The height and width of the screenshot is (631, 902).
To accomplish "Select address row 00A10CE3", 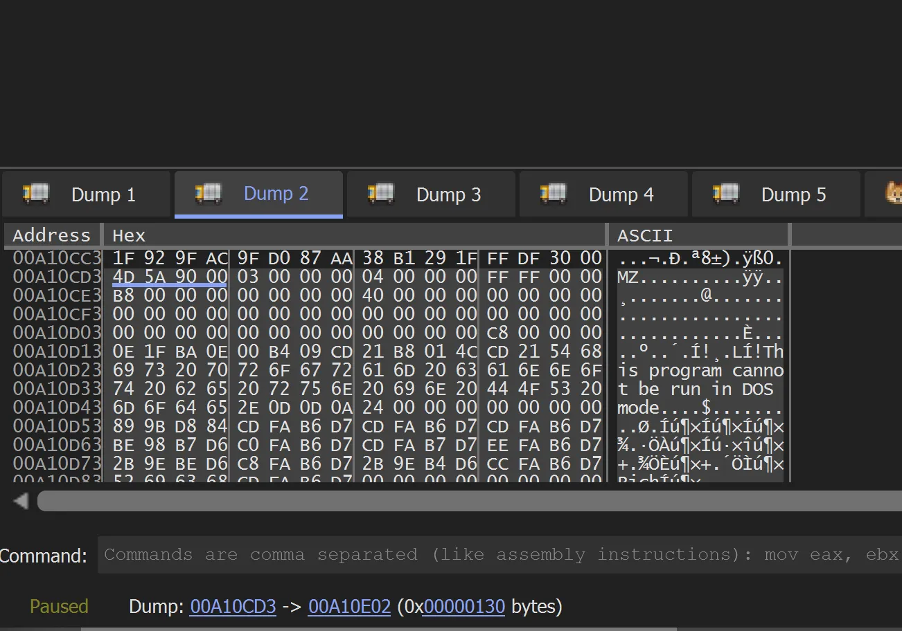I will pos(58,295).
